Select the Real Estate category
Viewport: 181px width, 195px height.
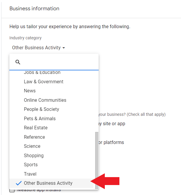(x=36, y=128)
